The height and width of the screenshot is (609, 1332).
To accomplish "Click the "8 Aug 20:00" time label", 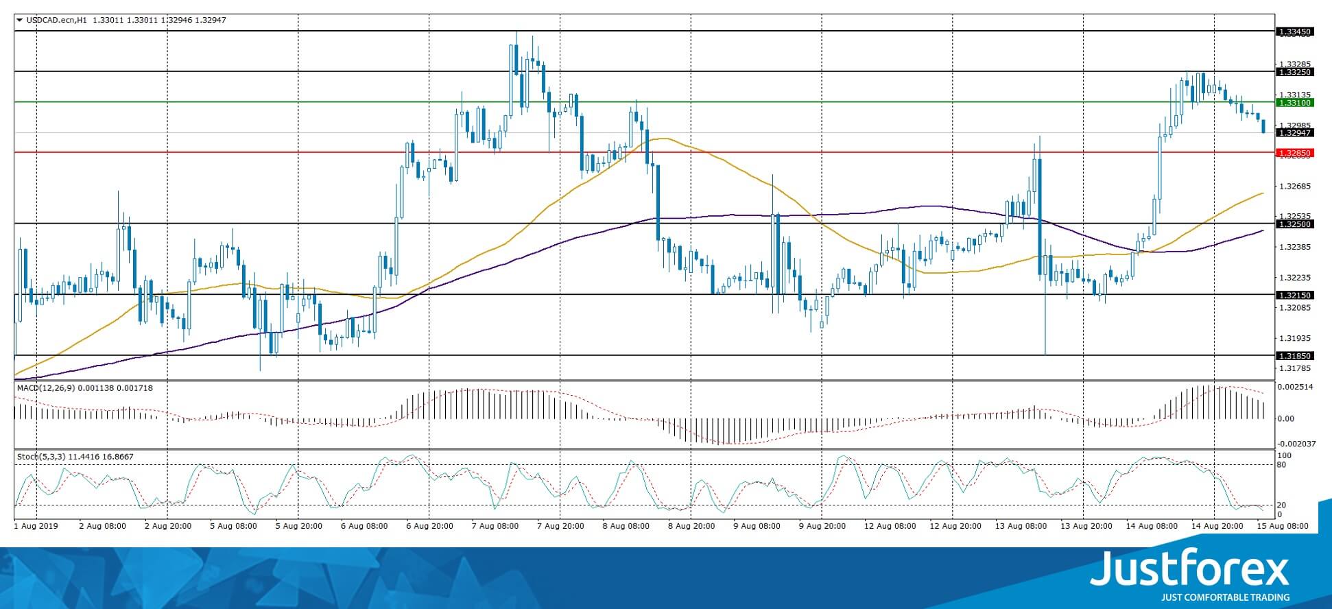I will click(691, 527).
